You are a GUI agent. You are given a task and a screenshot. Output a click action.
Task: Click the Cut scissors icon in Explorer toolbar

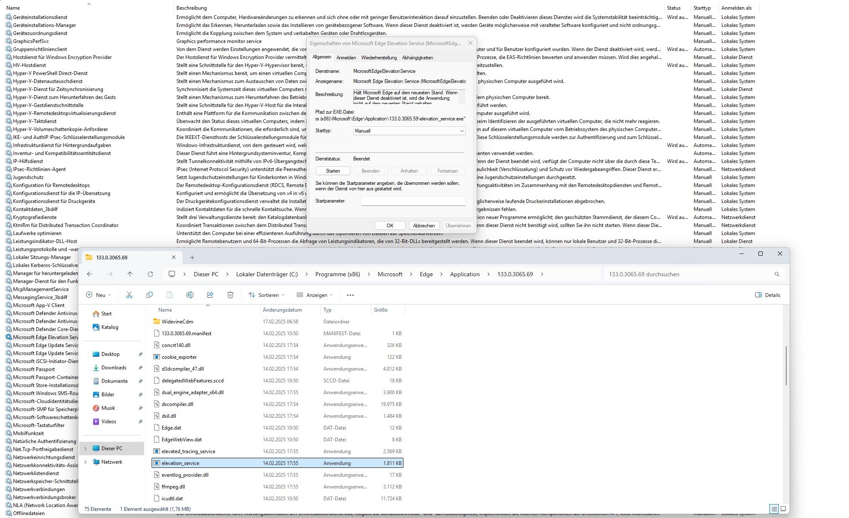pyautogui.click(x=129, y=295)
